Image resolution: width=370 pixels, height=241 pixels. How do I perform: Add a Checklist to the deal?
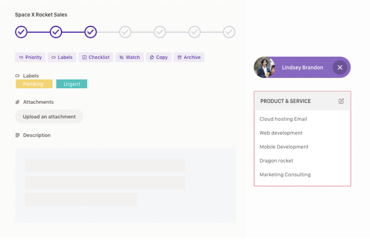pos(96,57)
